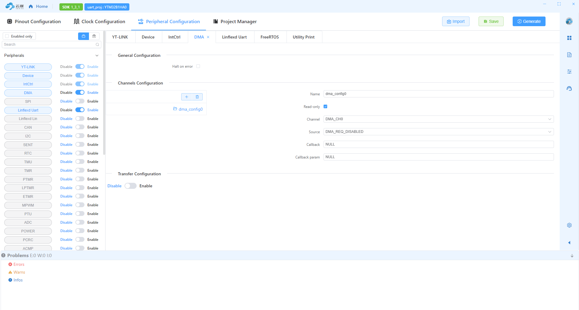Toggle Linflexd Uart enable switch

[x=80, y=110]
